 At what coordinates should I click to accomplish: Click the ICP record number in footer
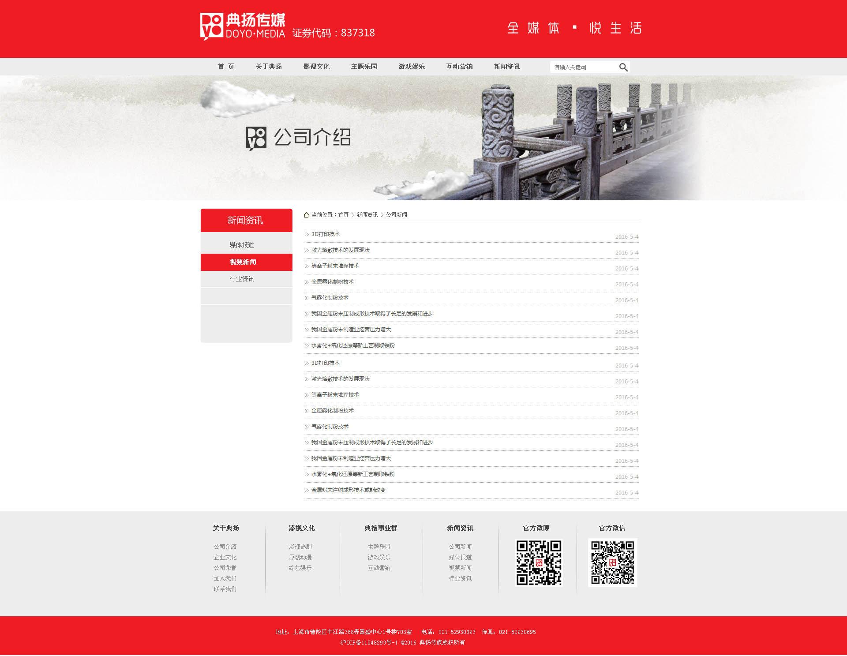[x=369, y=643]
